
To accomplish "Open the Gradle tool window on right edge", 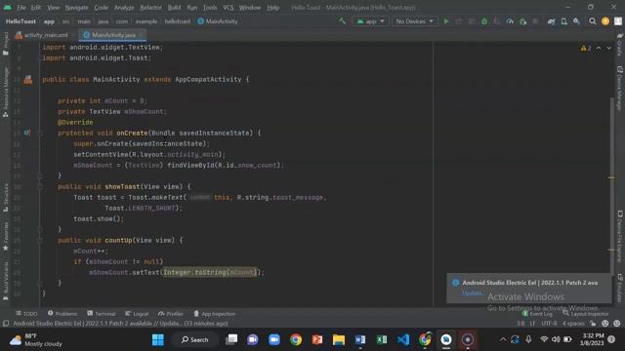I will (620, 45).
